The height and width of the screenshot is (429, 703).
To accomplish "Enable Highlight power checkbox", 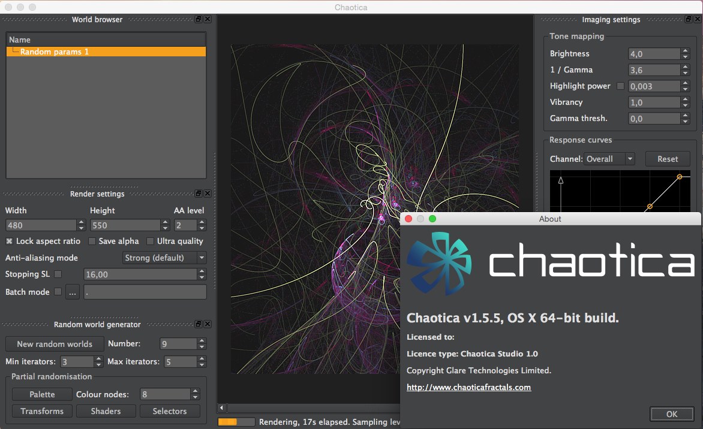I will click(620, 86).
